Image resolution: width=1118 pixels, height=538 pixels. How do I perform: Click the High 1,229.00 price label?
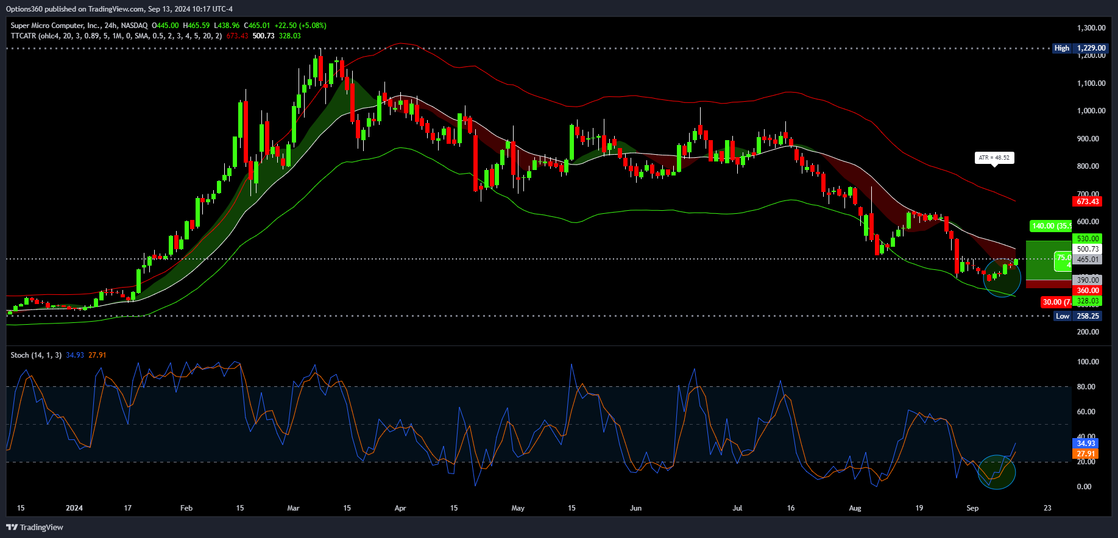coord(1080,48)
